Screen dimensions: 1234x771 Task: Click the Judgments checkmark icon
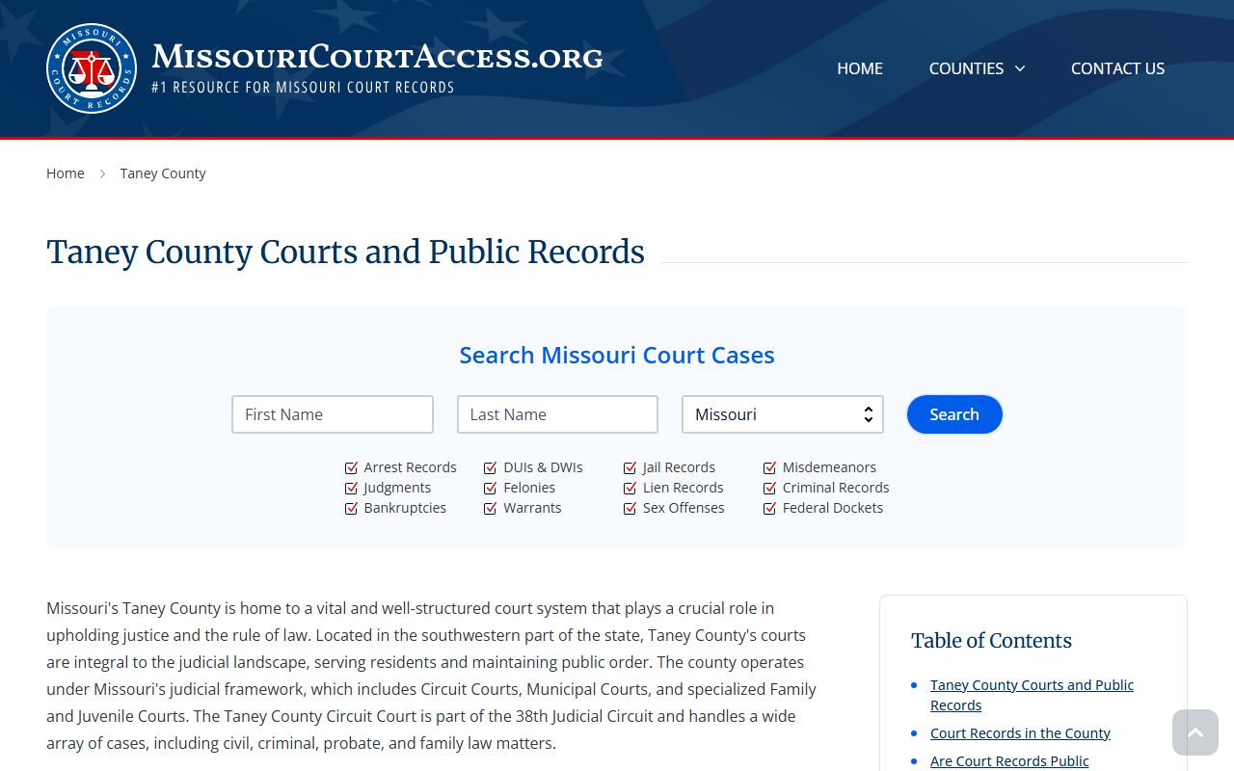coord(352,488)
